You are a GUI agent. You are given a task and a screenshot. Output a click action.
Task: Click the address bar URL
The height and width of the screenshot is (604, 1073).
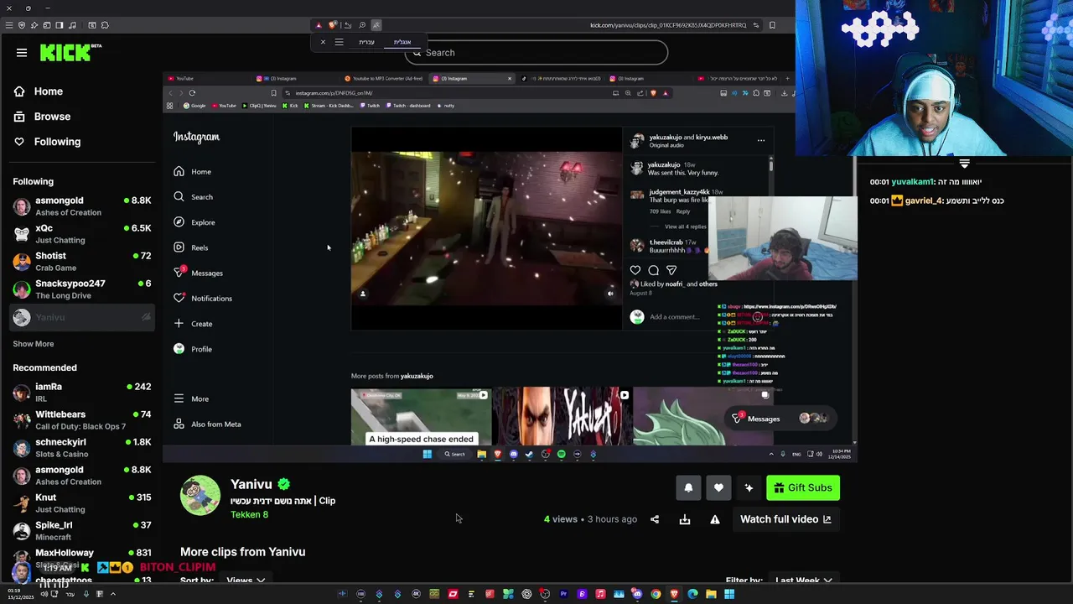[668, 25]
